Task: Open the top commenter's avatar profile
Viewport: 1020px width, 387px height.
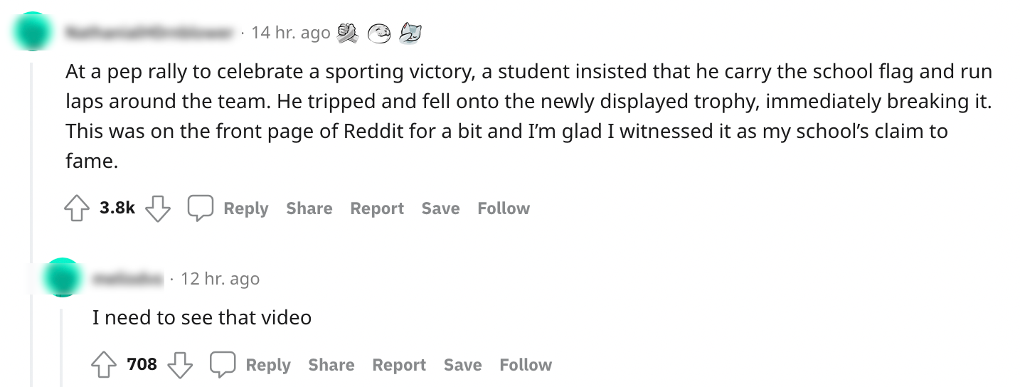Action: (32, 33)
